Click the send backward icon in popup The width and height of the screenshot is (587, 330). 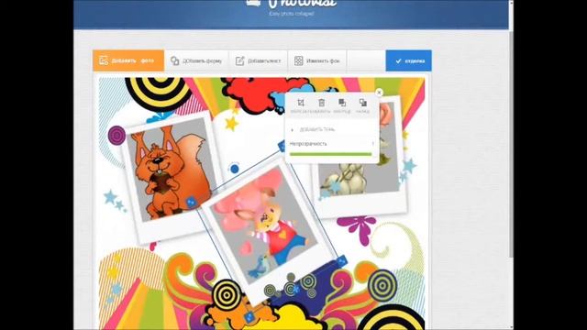click(x=363, y=103)
